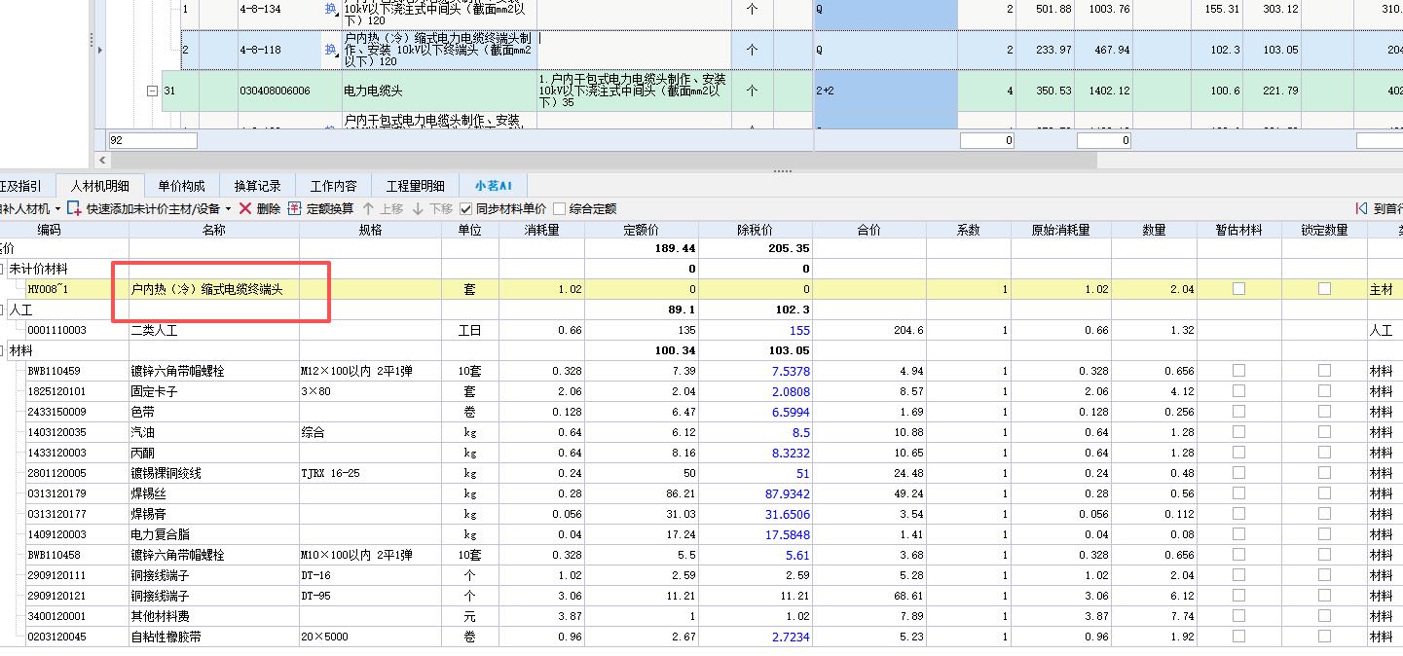Click 换 button on row 4-8-118
Screen dimensions: 1403x656
329,51
